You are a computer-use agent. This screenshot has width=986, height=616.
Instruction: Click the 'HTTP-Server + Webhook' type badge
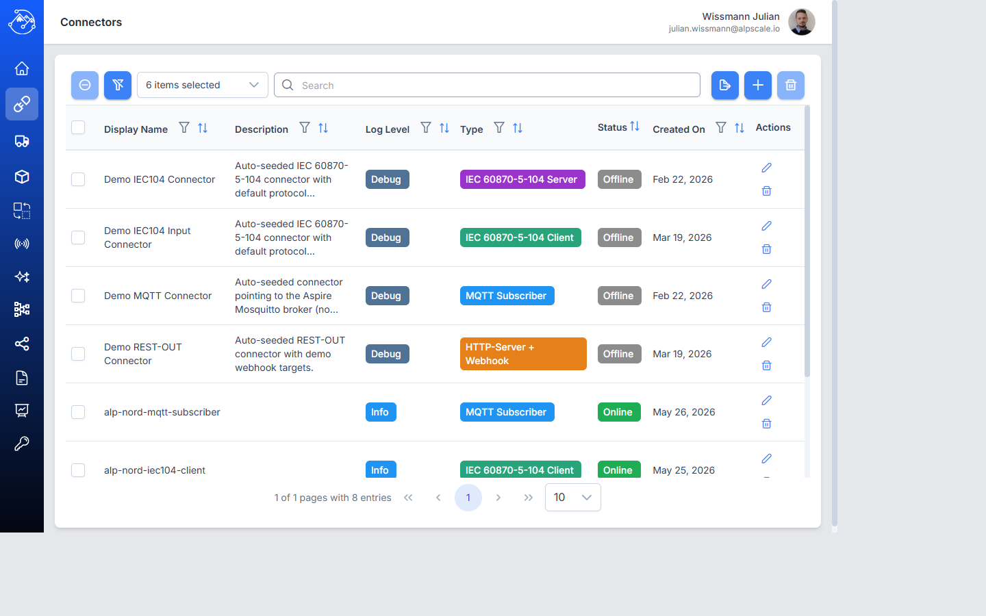tap(523, 354)
